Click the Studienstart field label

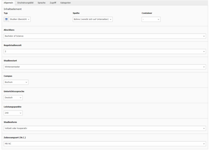[x=10, y=61]
